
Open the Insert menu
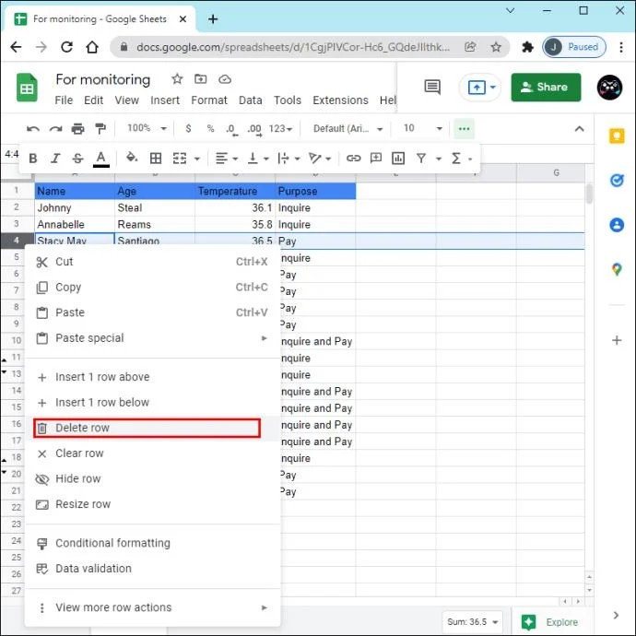tap(165, 100)
